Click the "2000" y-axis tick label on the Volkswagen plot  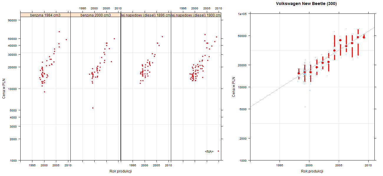point(243,138)
